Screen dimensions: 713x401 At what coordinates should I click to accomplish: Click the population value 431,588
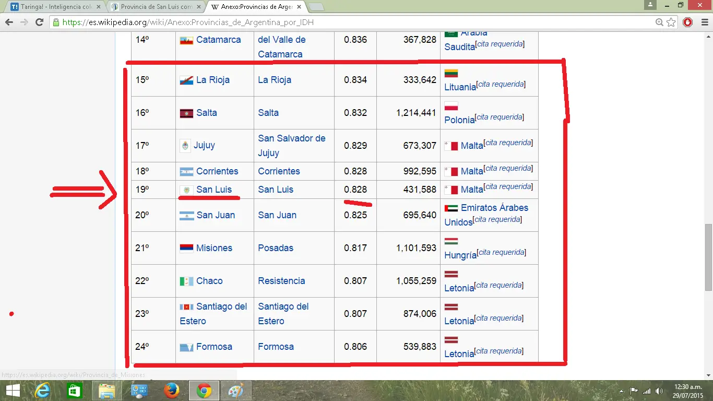[420, 190]
